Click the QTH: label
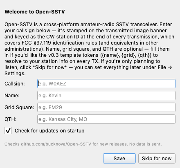180x168 pixels. pos(11,119)
